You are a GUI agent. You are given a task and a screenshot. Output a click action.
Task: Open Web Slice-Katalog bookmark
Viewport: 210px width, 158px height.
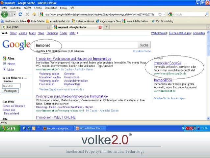pyautogui.click(x=162, y=21)
